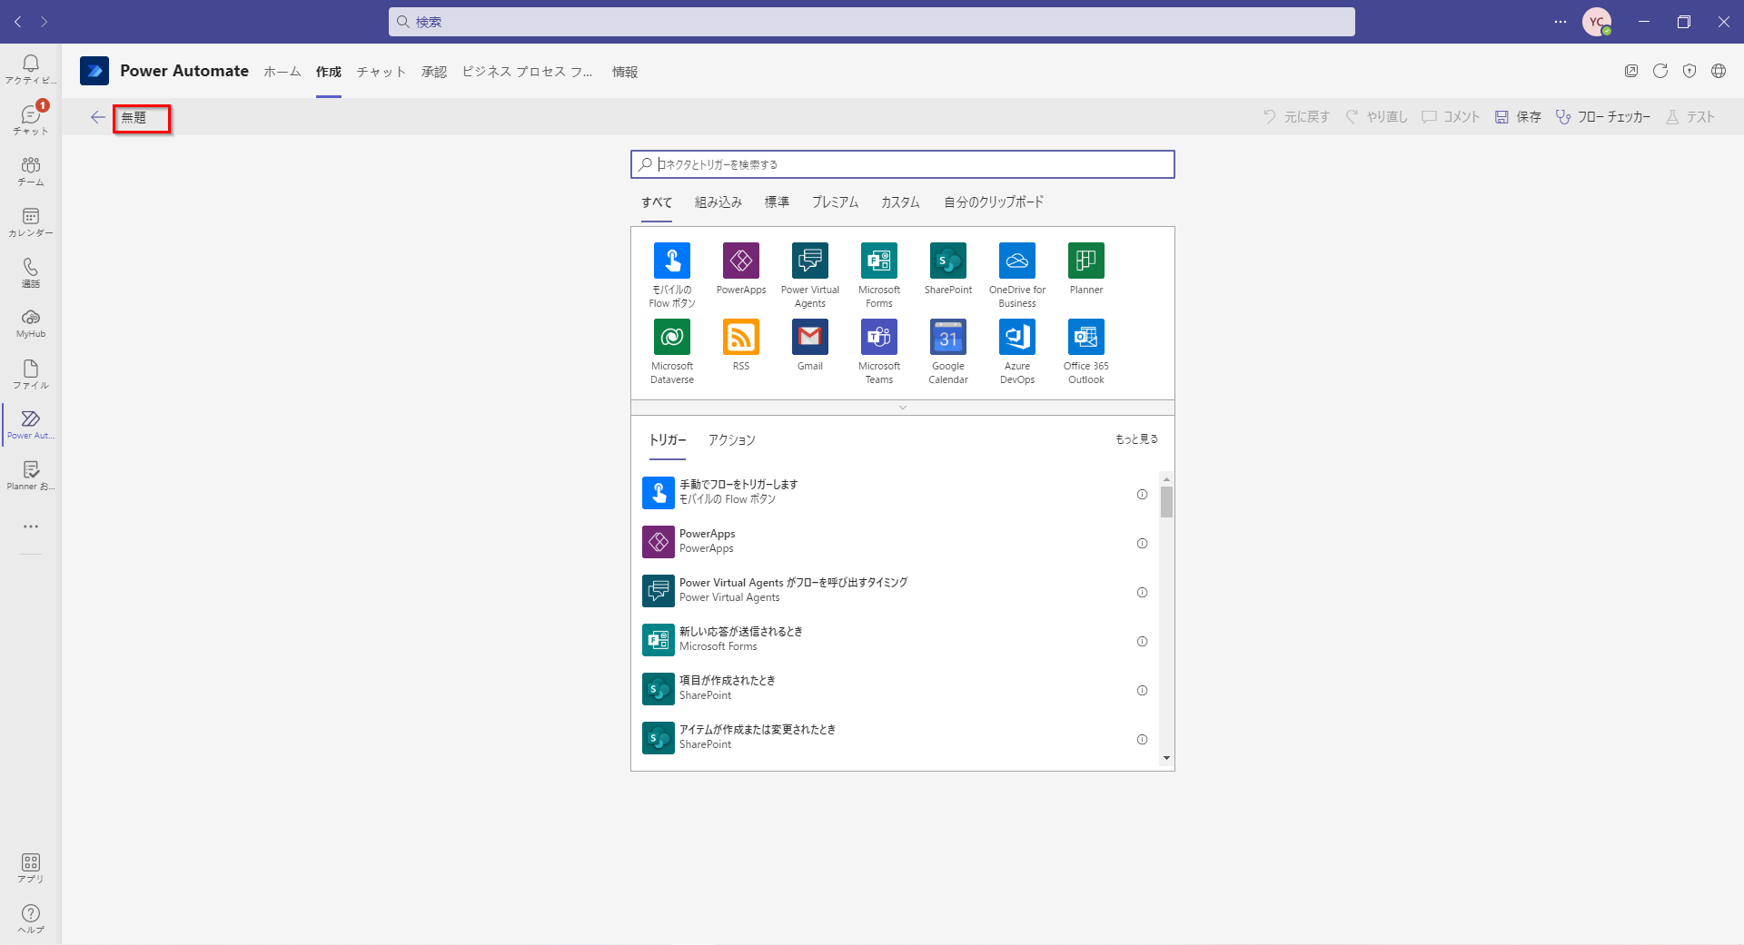Switch to the 情報 tab
This screenshot has height=945, width=1744.
(625, 72)
